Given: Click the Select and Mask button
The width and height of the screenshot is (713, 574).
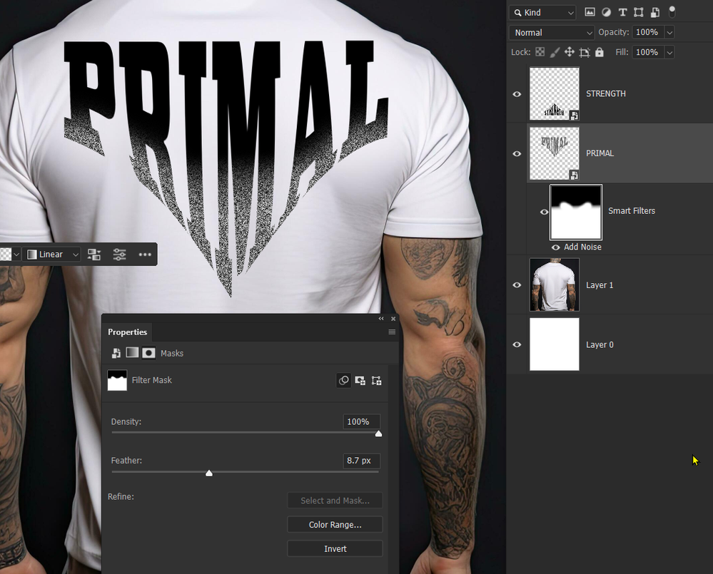Looking at the screenshot, I should coord(335,501).
